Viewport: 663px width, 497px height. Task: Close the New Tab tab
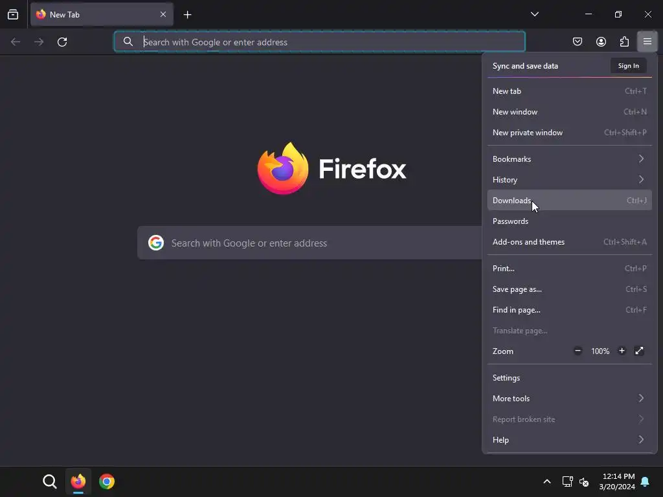(x=163, y=14)
